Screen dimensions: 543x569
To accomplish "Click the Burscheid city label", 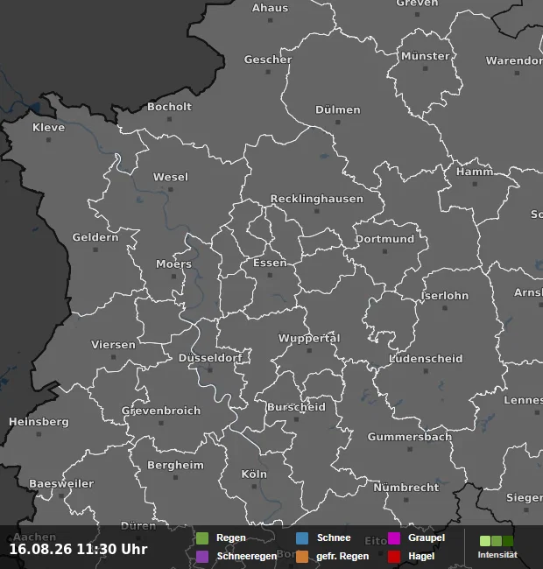I will (297, 407).
